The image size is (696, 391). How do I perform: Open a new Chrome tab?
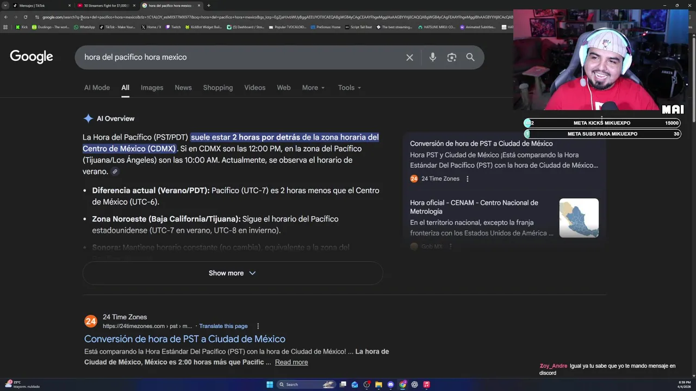tap(209, 5)
